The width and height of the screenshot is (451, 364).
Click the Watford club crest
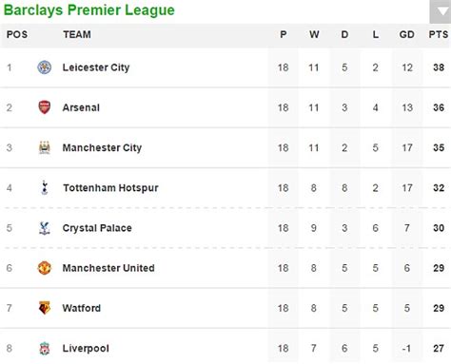click(45, 308)
